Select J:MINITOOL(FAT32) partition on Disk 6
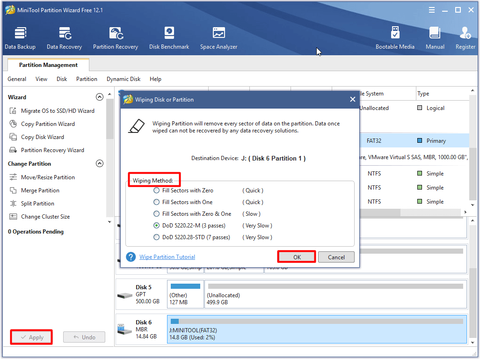This screenshot has width=480, height=359. [x=317, y=330]
